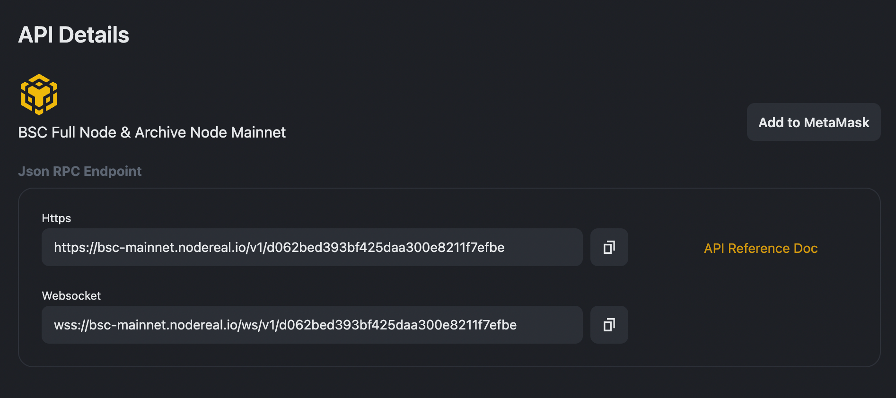Click the Json RPC Endpoint label
The width and height of the screenshot is (896, 398).
(79, 171)
